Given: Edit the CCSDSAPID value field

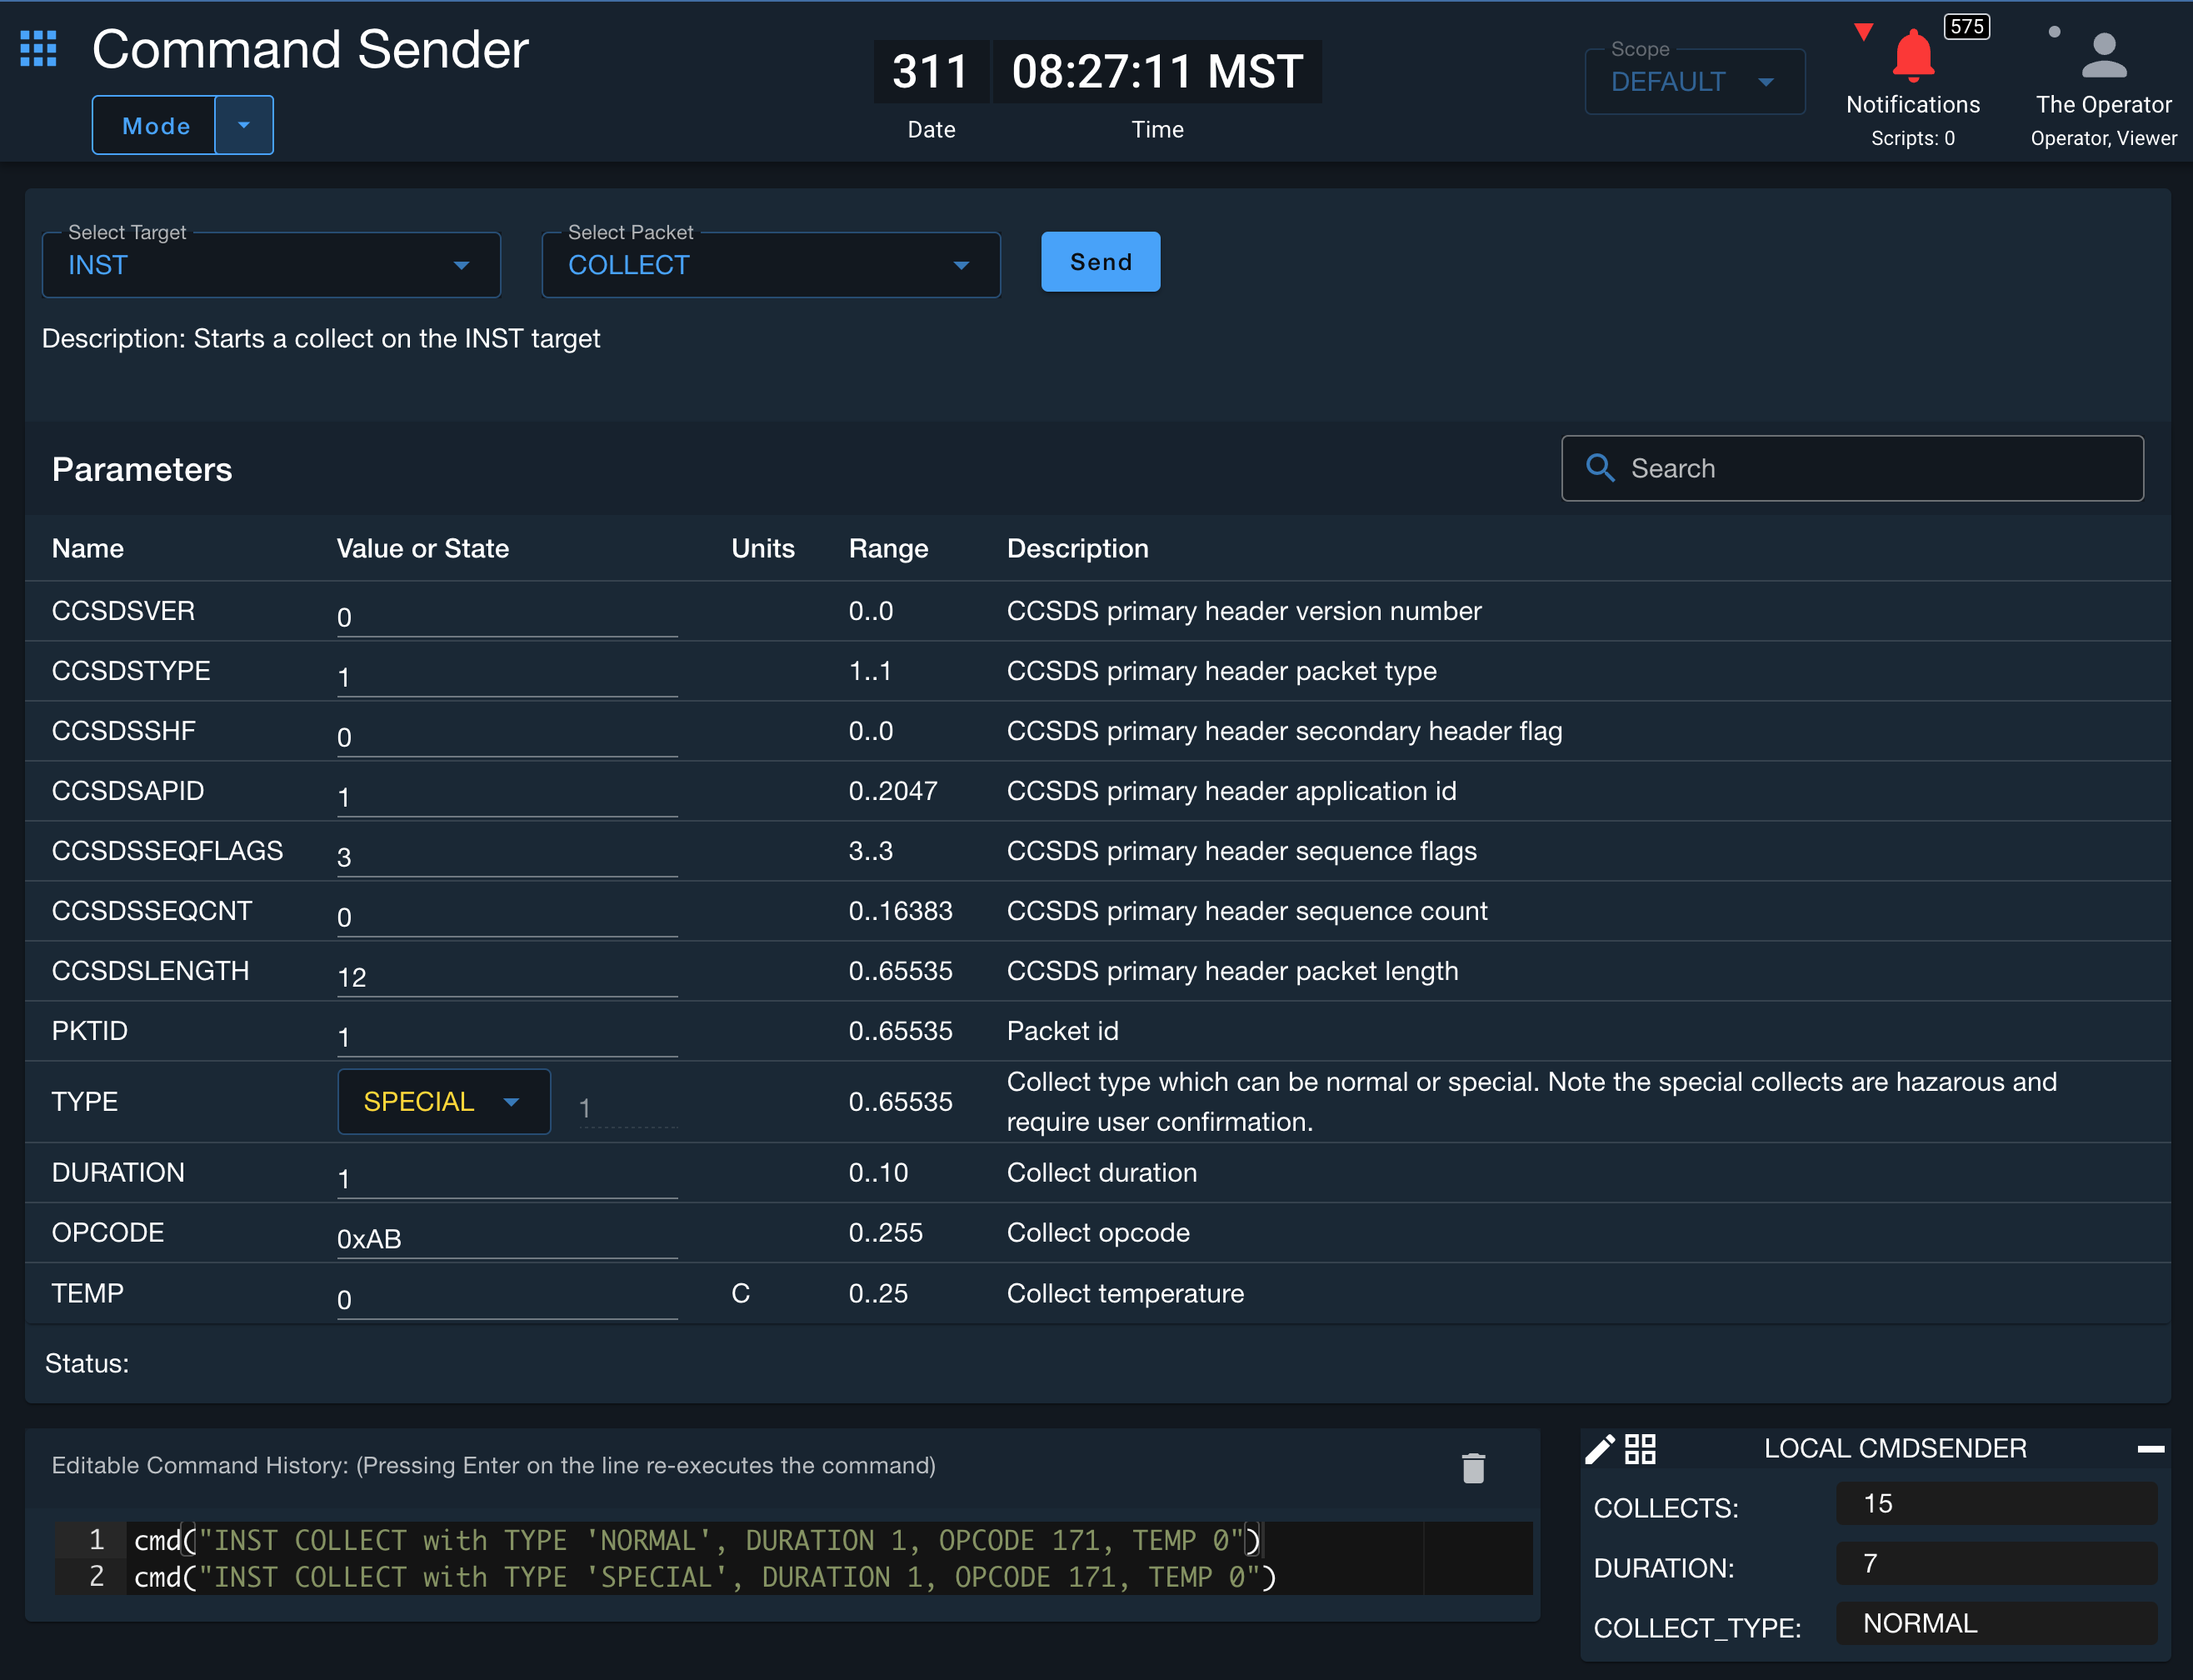Looking at the screenshot, I should [x=507, y=796].
